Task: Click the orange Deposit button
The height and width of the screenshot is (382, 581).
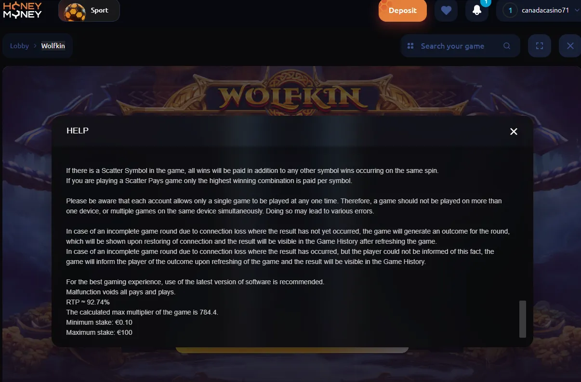Action: tap(403, 11)
